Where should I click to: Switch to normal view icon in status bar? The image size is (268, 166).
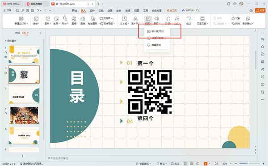[x=185, y=164]
